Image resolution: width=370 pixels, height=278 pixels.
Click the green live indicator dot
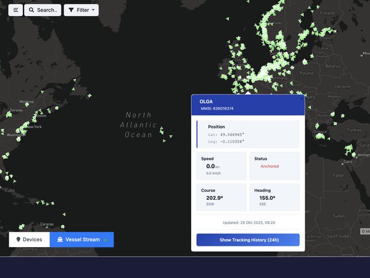coord(105,240)
